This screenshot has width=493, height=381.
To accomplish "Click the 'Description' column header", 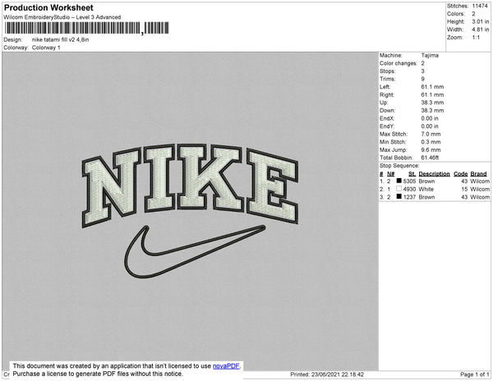I will (x=434, y=174).
